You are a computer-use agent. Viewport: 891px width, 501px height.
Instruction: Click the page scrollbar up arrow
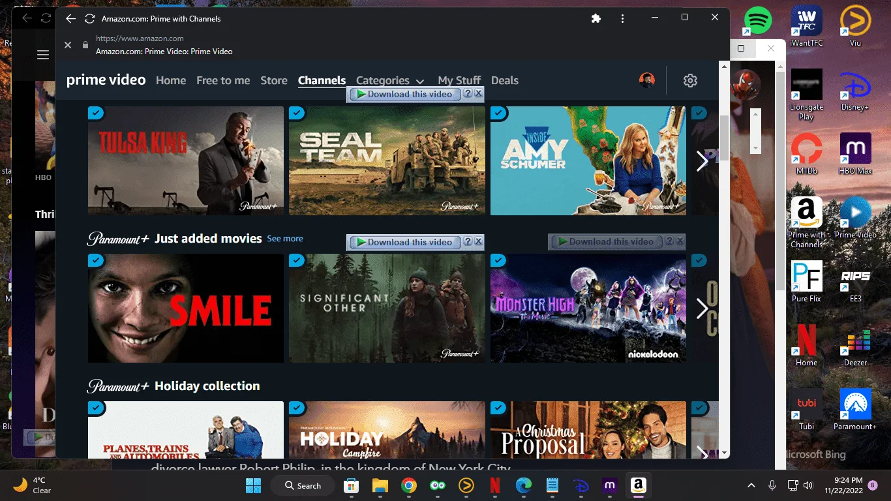[724, 67]
